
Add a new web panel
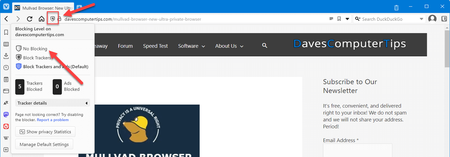pyautogui.click(x=6, y=150)
